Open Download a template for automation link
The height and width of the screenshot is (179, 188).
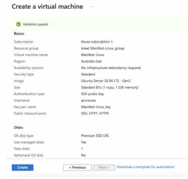tap(145, 167)
